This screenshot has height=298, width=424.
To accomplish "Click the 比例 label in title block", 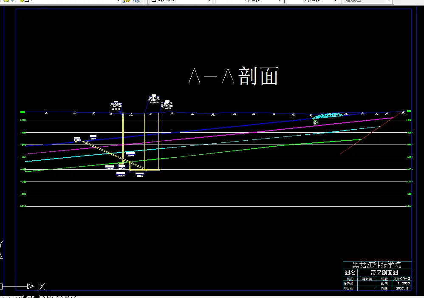I will [384, 284].
